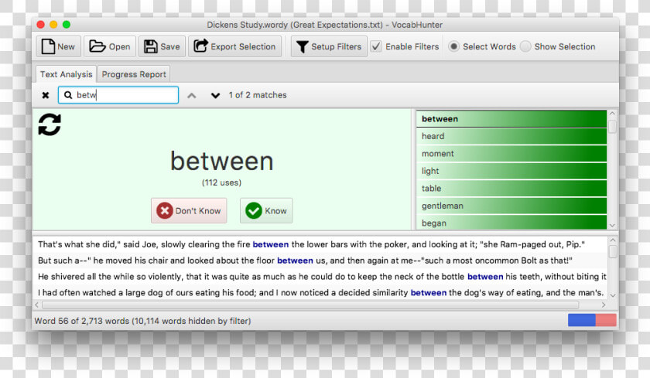Screen dimensions: 650x378
Task: Click the word list scroll up arrow
Action: click(612, 113)
